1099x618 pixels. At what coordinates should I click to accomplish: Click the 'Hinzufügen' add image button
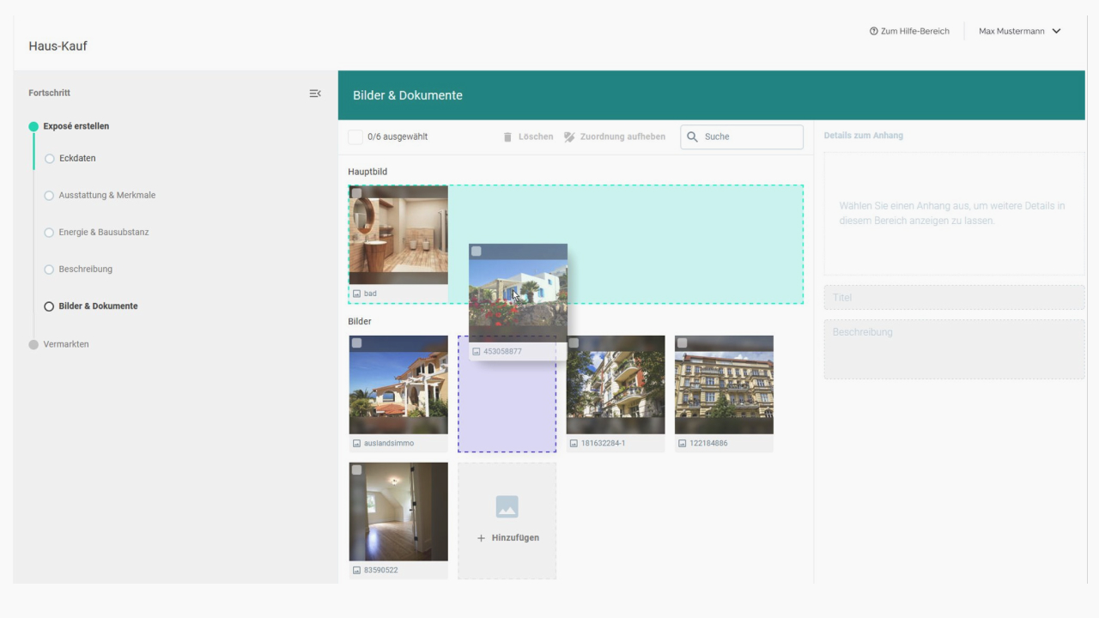507,537
